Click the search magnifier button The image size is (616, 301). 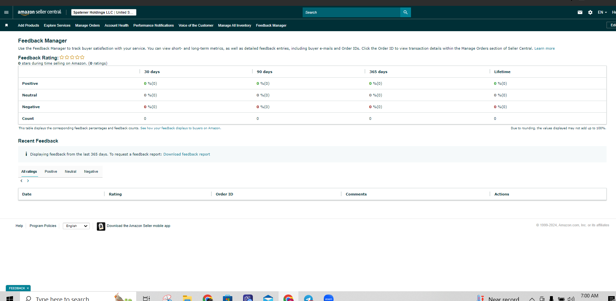[x=405, y=12]
